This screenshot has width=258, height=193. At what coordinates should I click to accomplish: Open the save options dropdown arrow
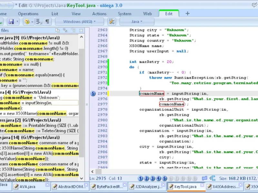pos(17,22)
